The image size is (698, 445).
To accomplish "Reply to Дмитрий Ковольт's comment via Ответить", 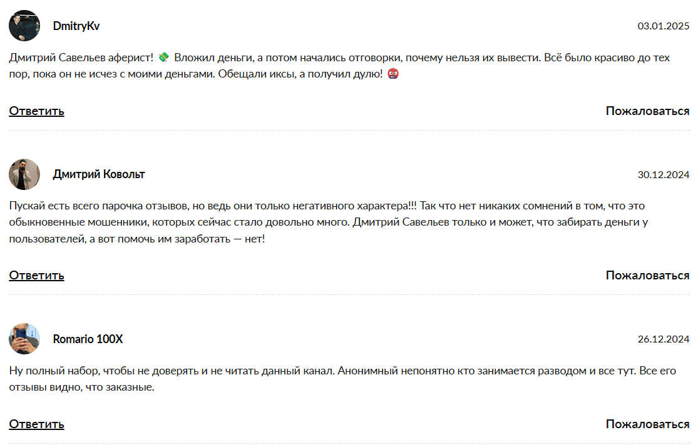I will point(36,276).
